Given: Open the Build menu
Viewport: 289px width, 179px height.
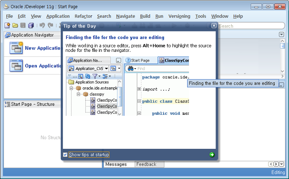Looking at the screenshot, I should pos(145,16).
